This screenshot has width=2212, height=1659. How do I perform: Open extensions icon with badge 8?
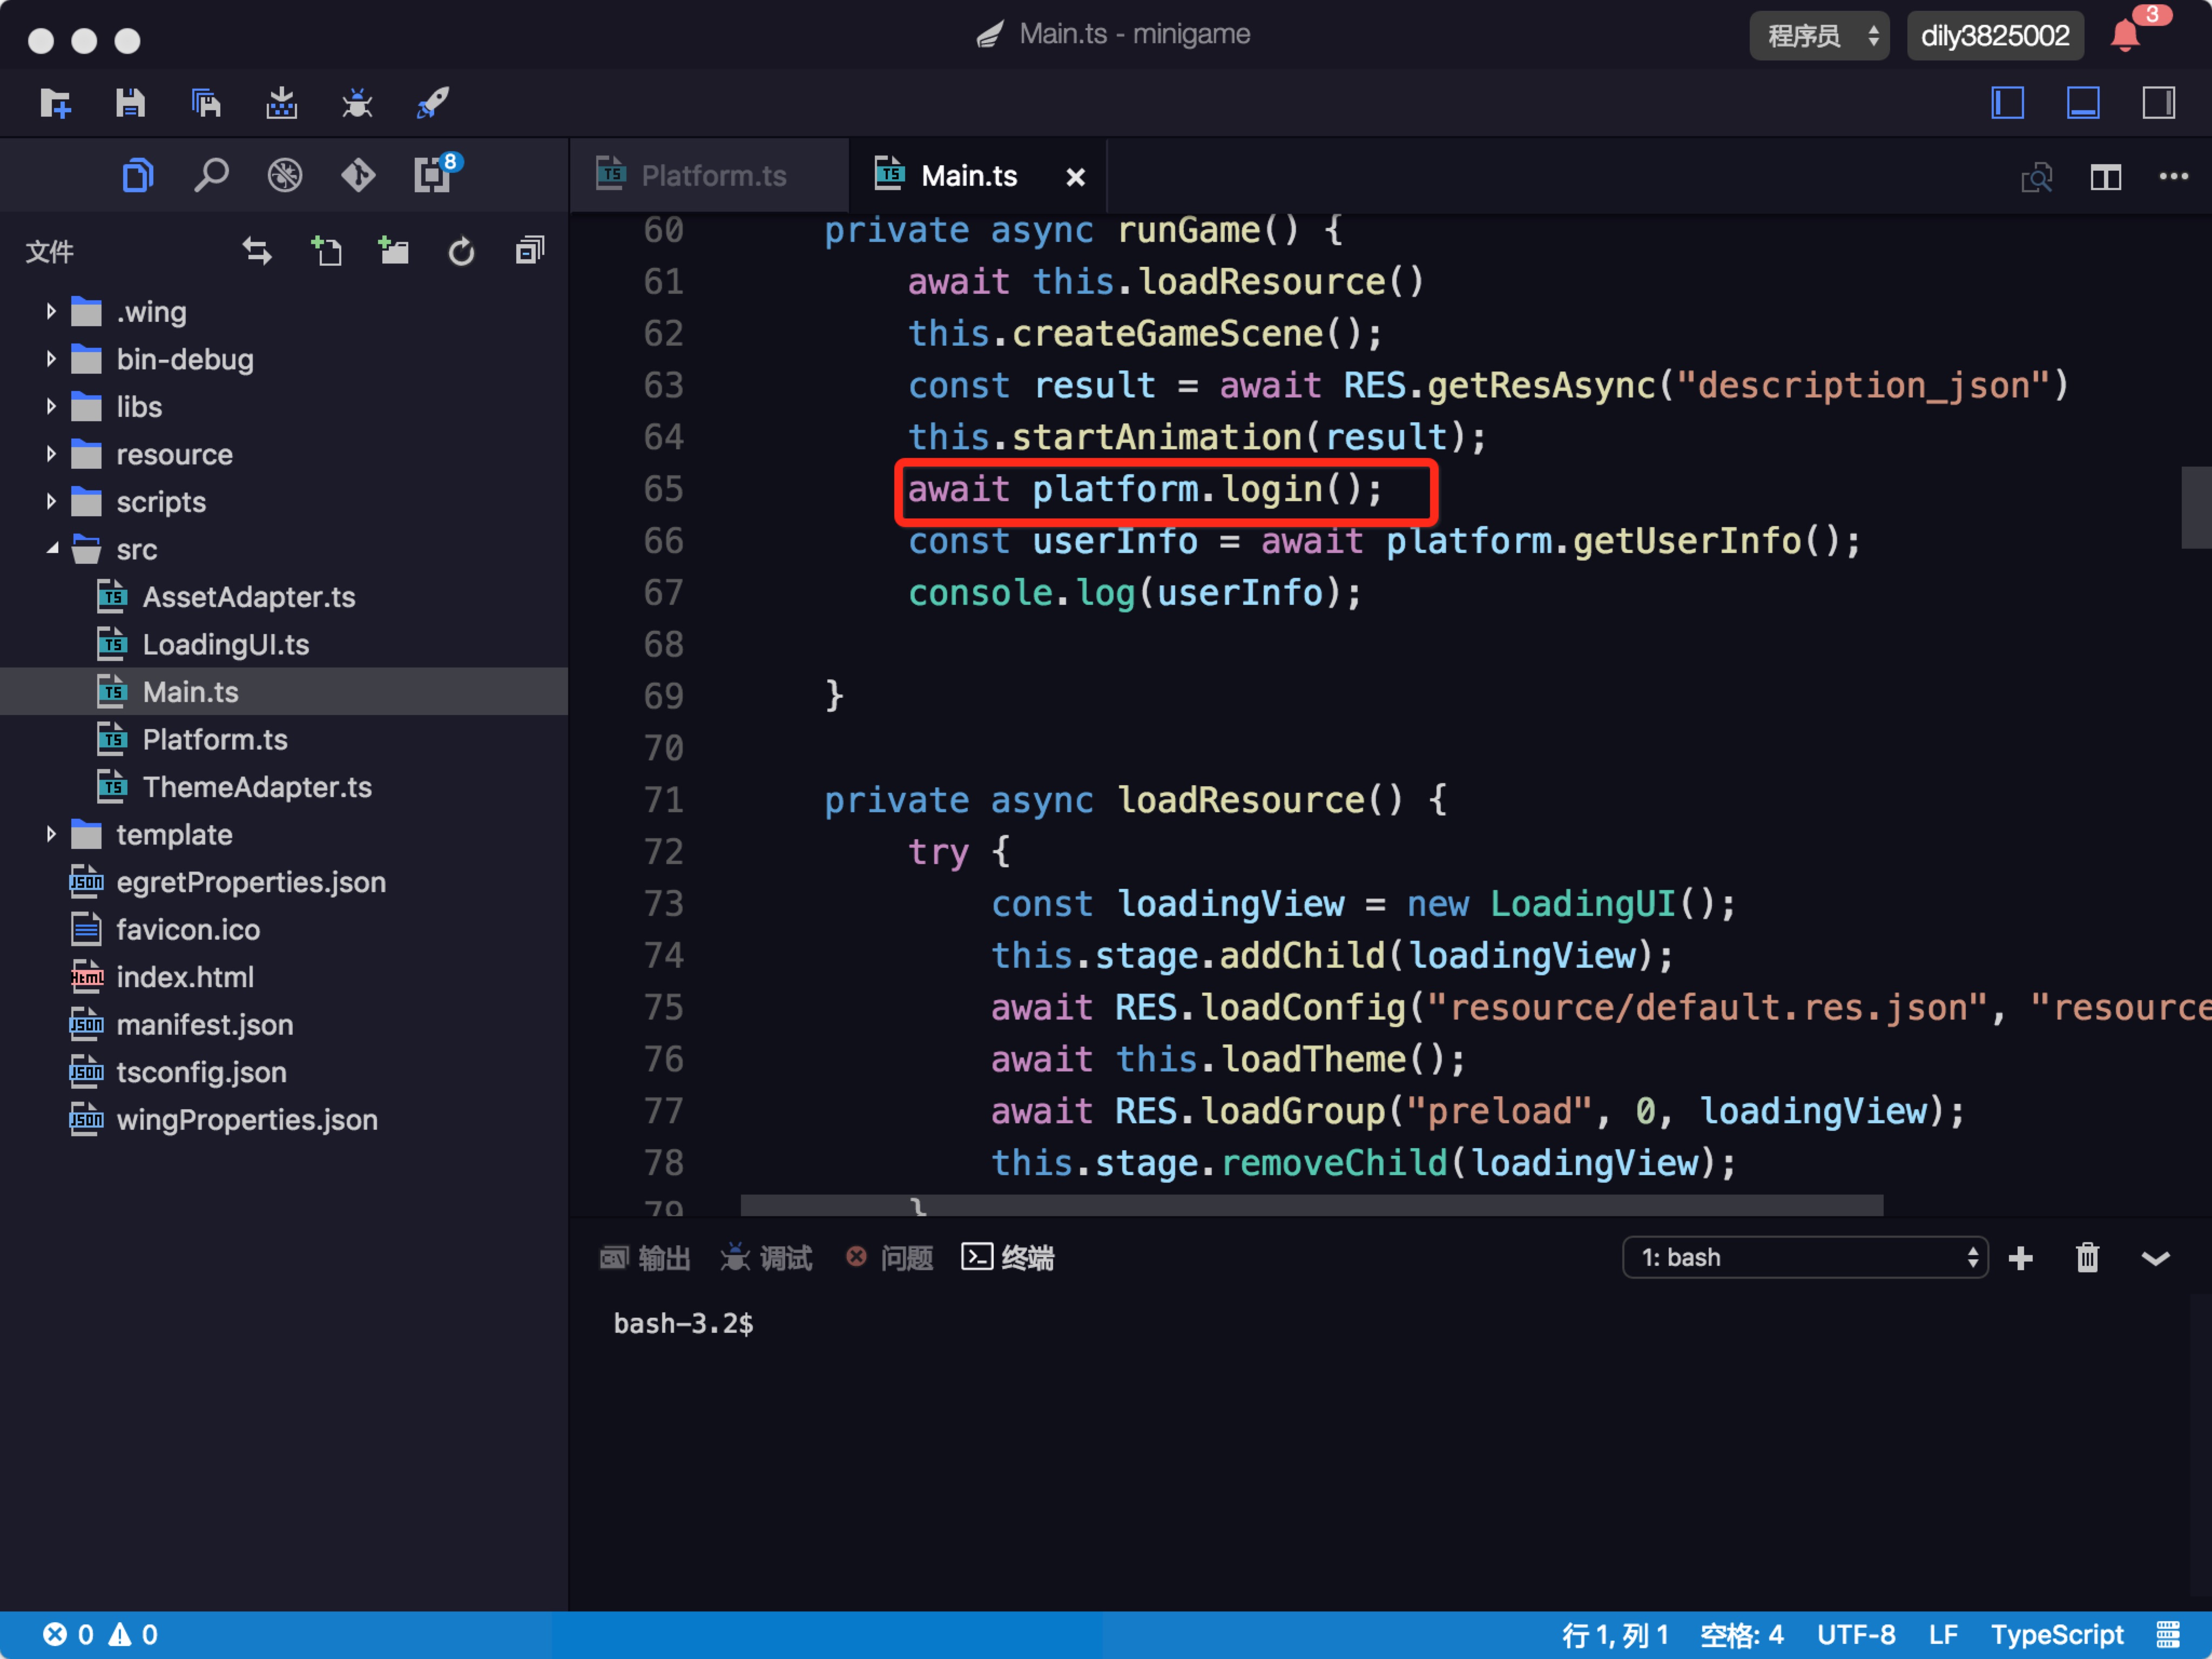click(433, 176)
